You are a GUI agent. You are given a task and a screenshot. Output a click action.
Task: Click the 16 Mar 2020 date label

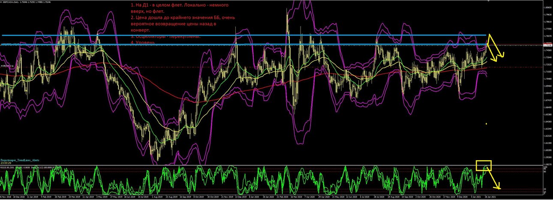coord(296,197)
